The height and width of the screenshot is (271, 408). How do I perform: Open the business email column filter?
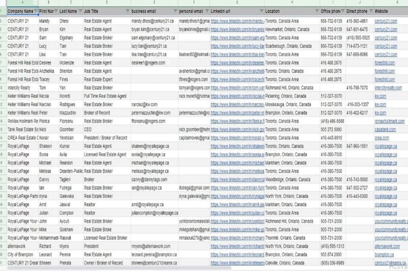coord(175,11)
